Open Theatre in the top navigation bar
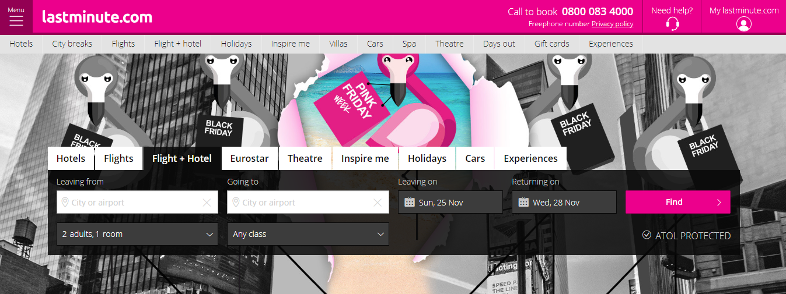The image size is (786, 294). click(449, 44)
